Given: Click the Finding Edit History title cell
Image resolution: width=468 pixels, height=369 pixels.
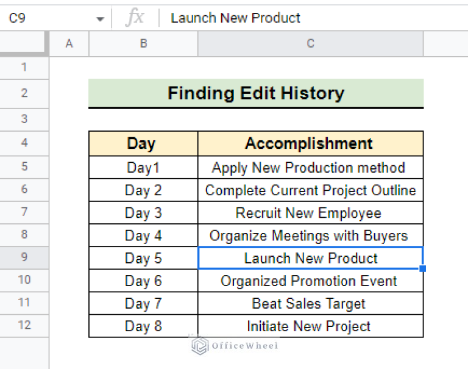Looking at the screenshot, I should (256, 93).
